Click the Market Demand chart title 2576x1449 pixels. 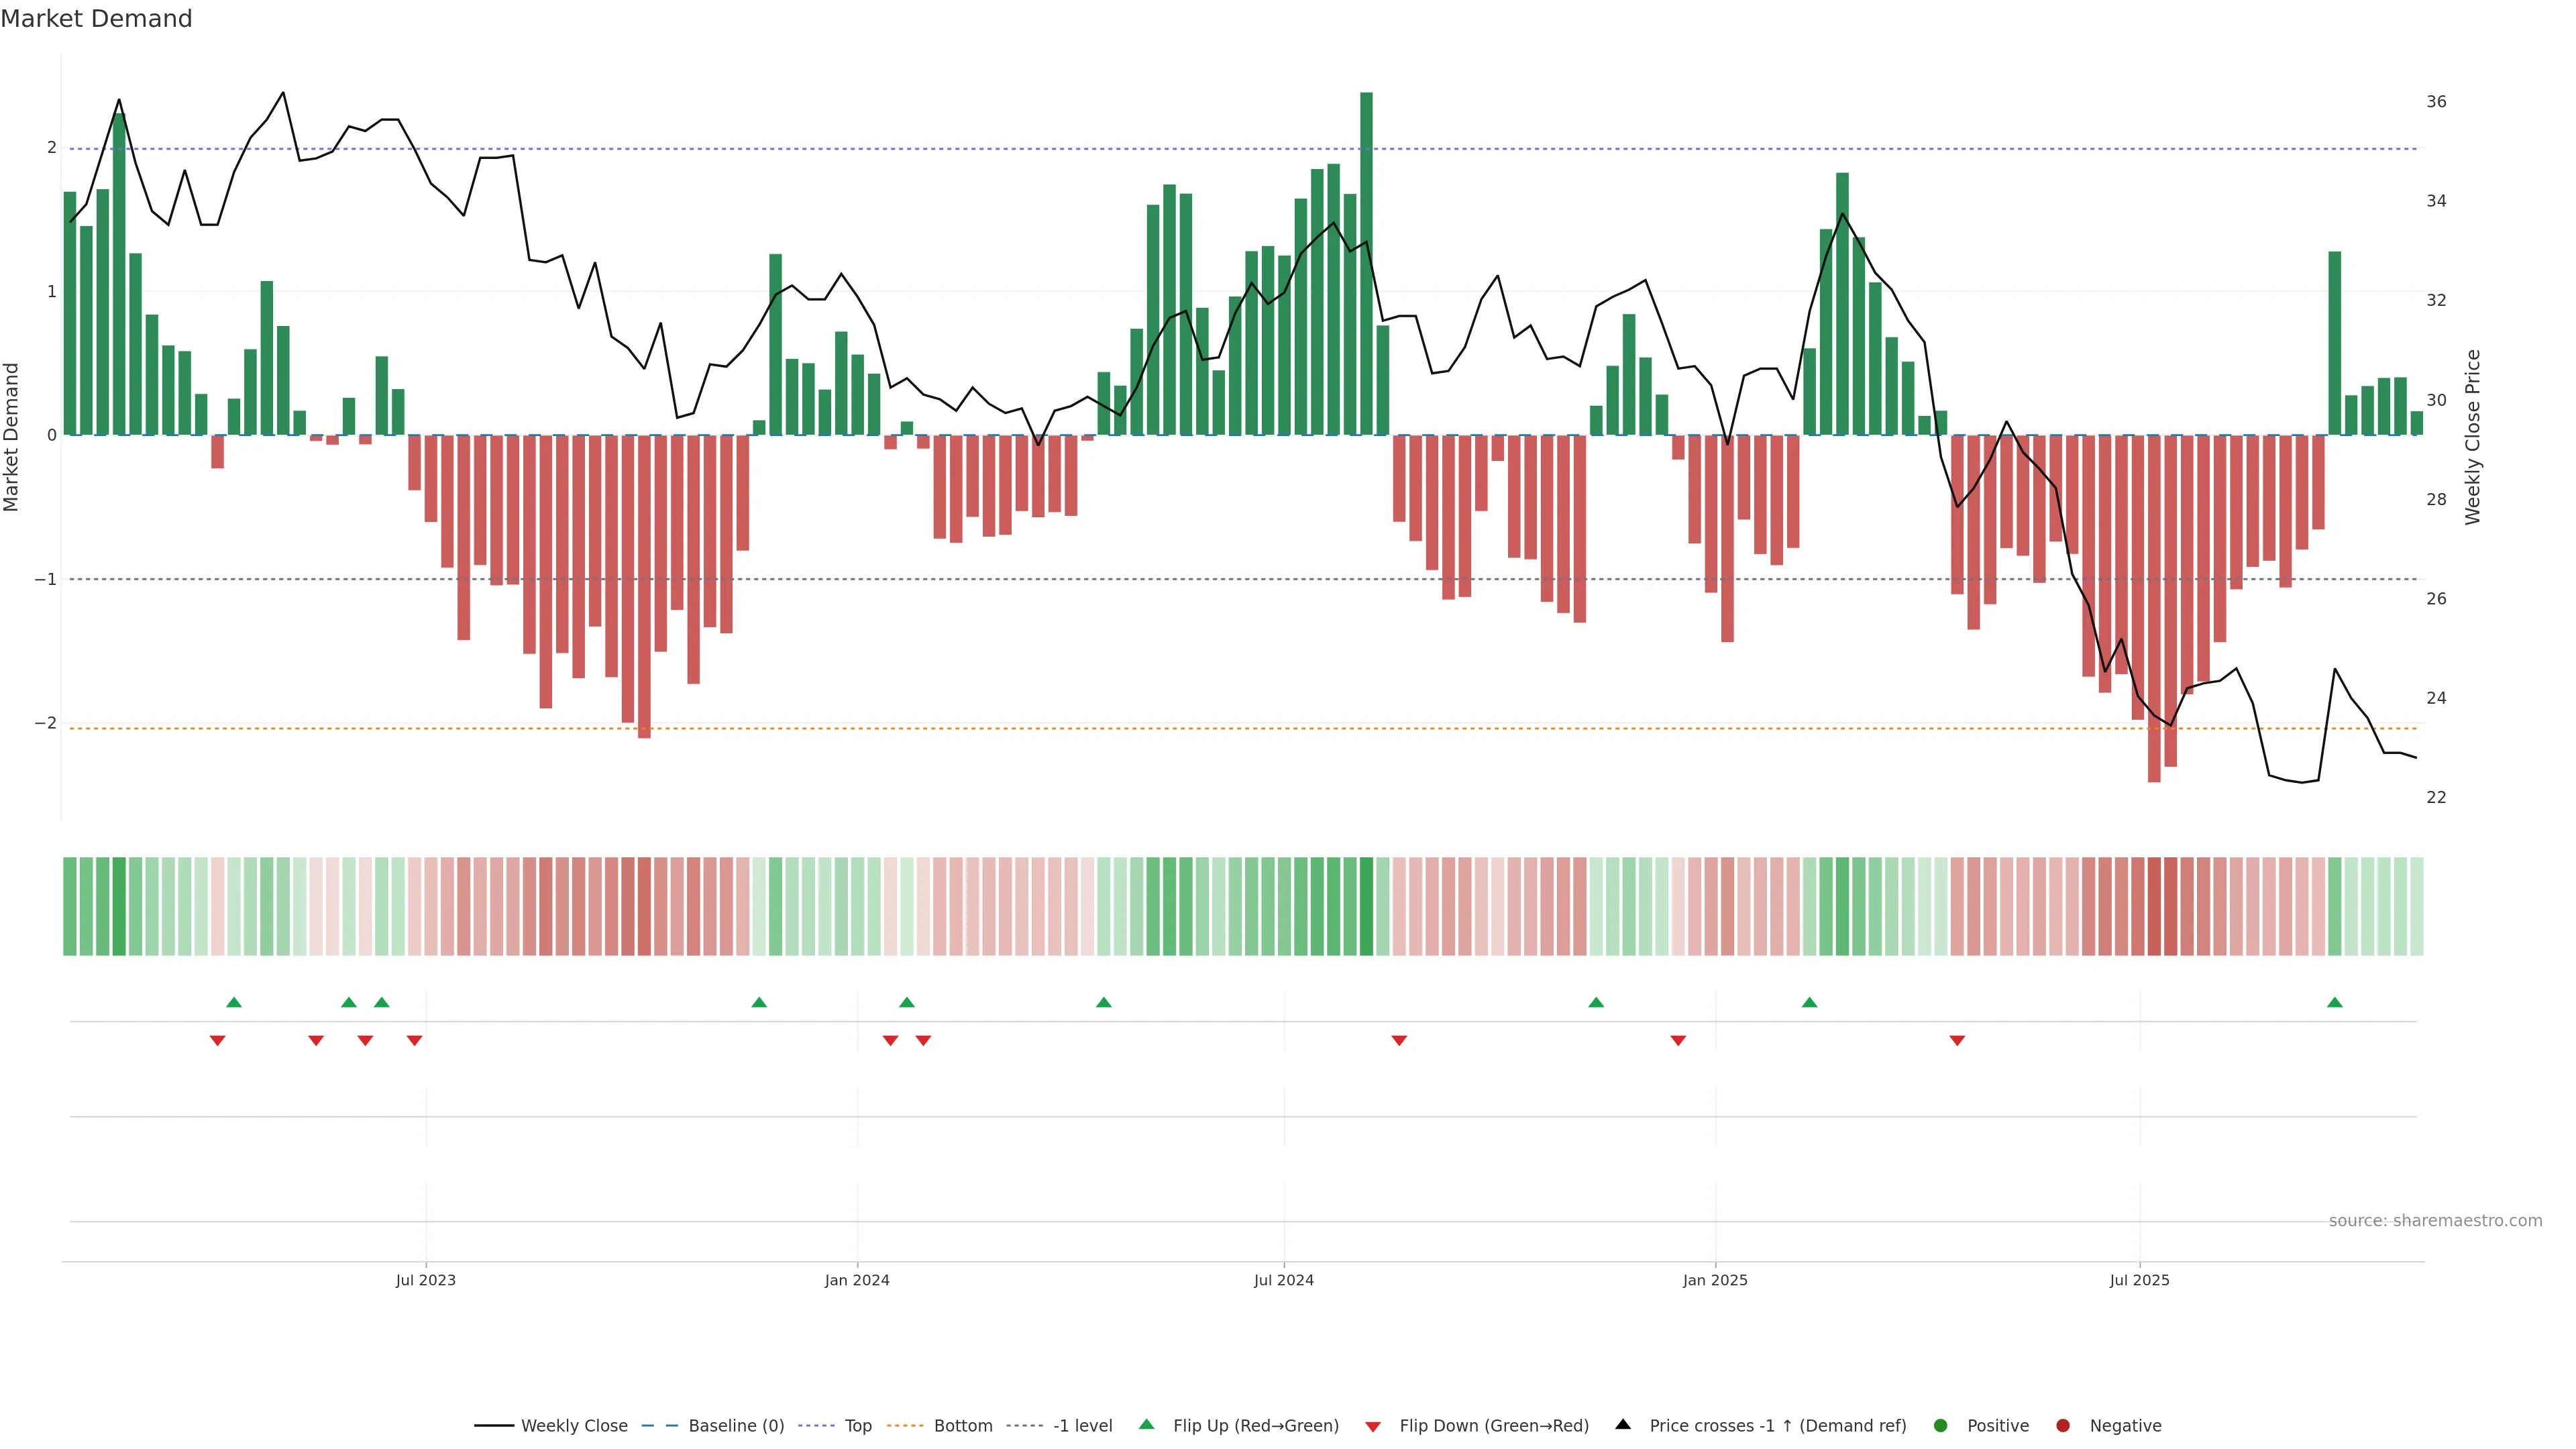(96, 19)
